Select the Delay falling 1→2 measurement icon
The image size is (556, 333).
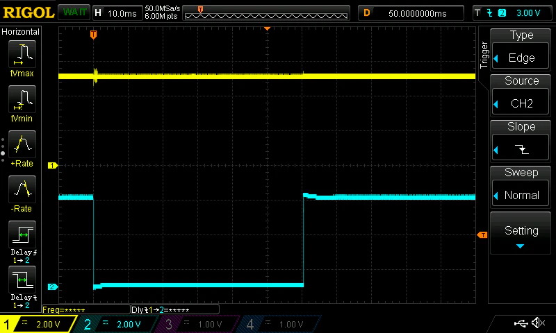point(22,279)
